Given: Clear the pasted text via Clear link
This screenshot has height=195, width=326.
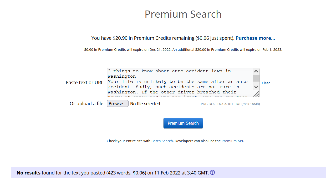Looking at the screenshot, I should pyautogui.click(x=266, y=83).
